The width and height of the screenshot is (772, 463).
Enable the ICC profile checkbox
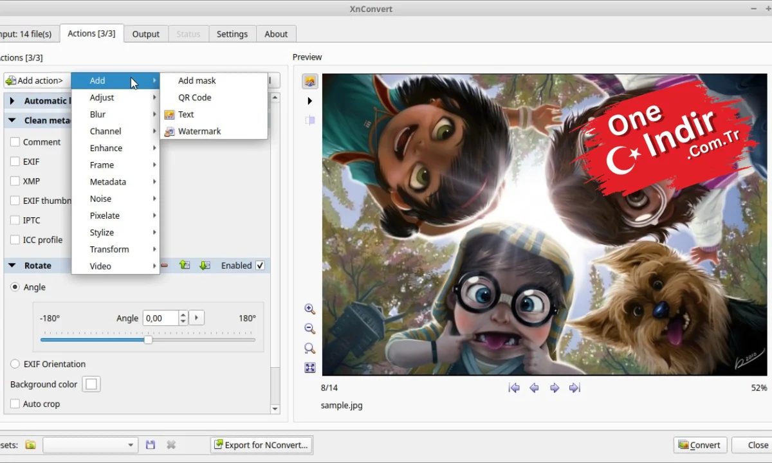pos(15,240)
